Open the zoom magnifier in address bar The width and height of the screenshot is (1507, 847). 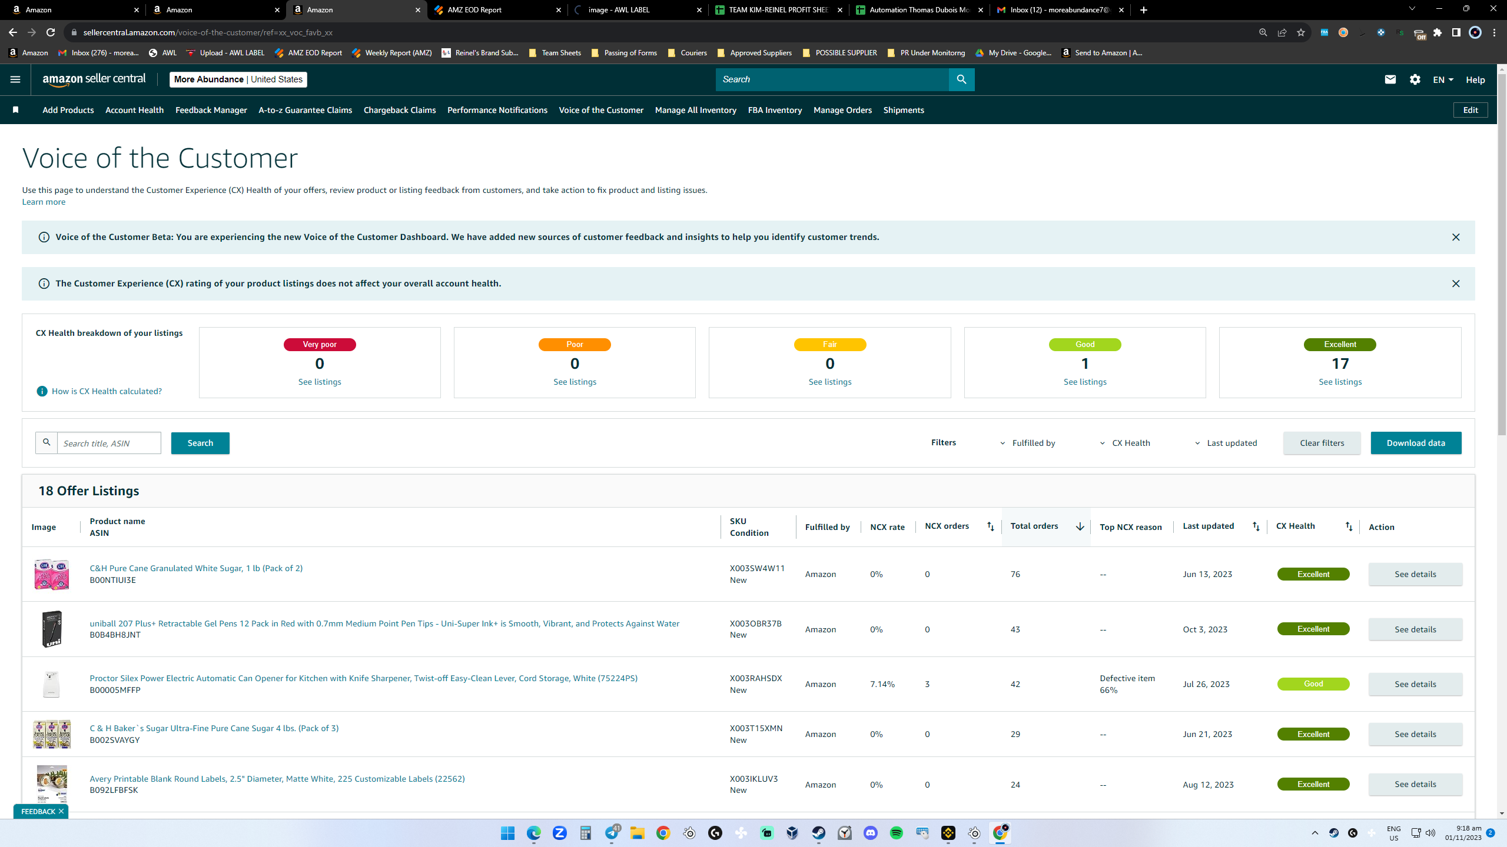pos(1263,32)
